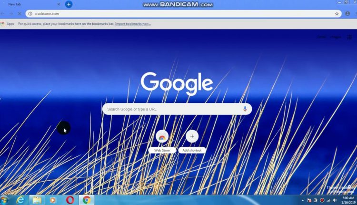Open the Apps shortcut in bookmarks bar

click(x=7, y=24)
